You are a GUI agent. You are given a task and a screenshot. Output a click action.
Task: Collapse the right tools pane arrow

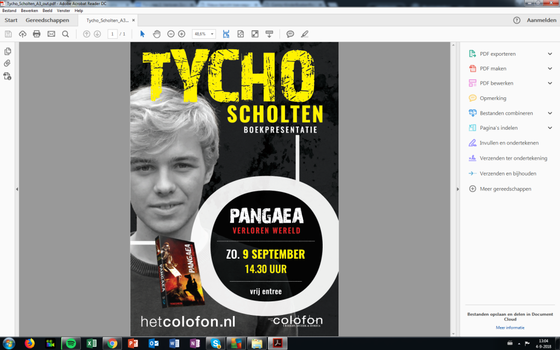click(458, 189)
